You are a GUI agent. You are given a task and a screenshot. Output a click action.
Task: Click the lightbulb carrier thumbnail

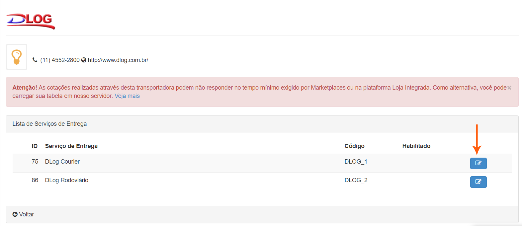pos(17,57)
